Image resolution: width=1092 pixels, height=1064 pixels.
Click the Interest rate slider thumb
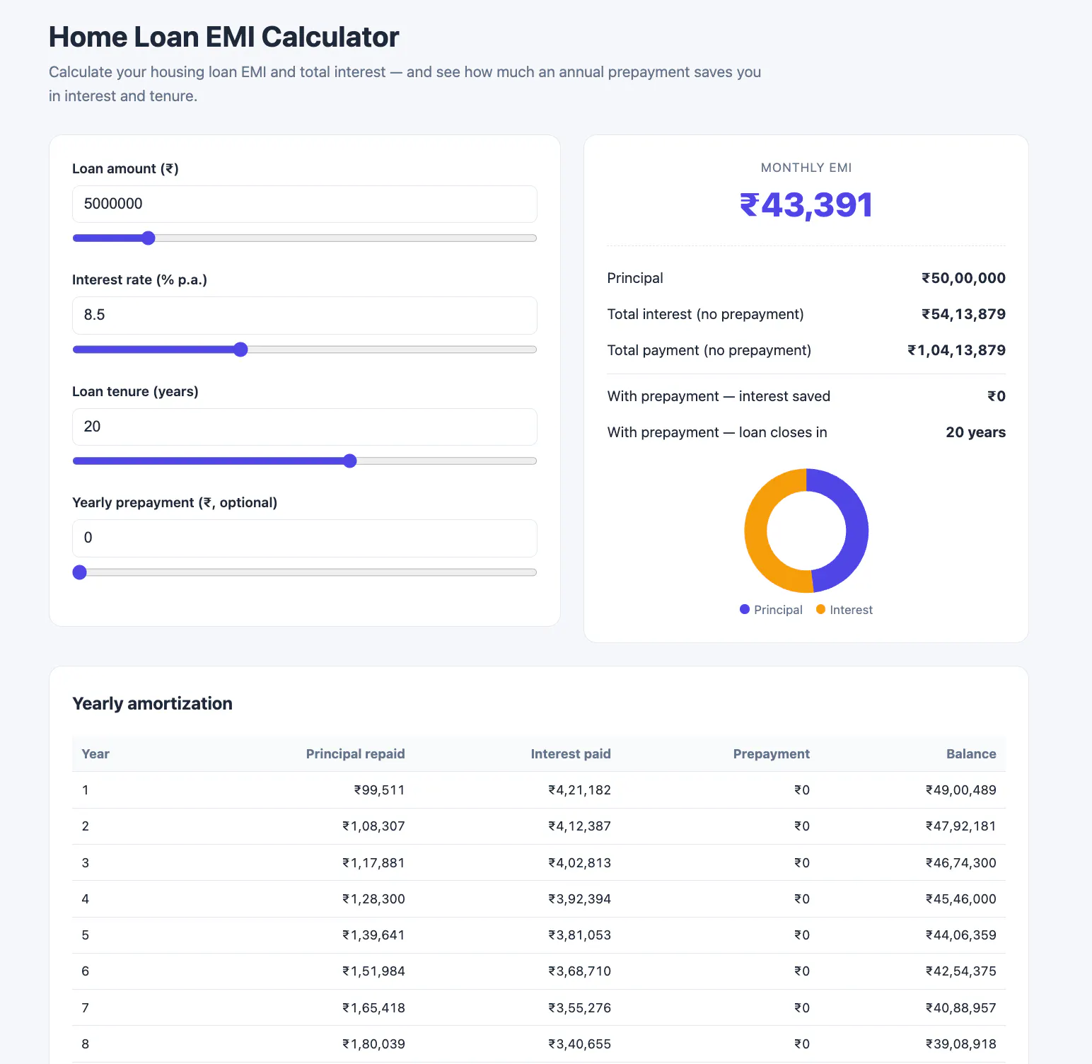(x=240, y=349)
